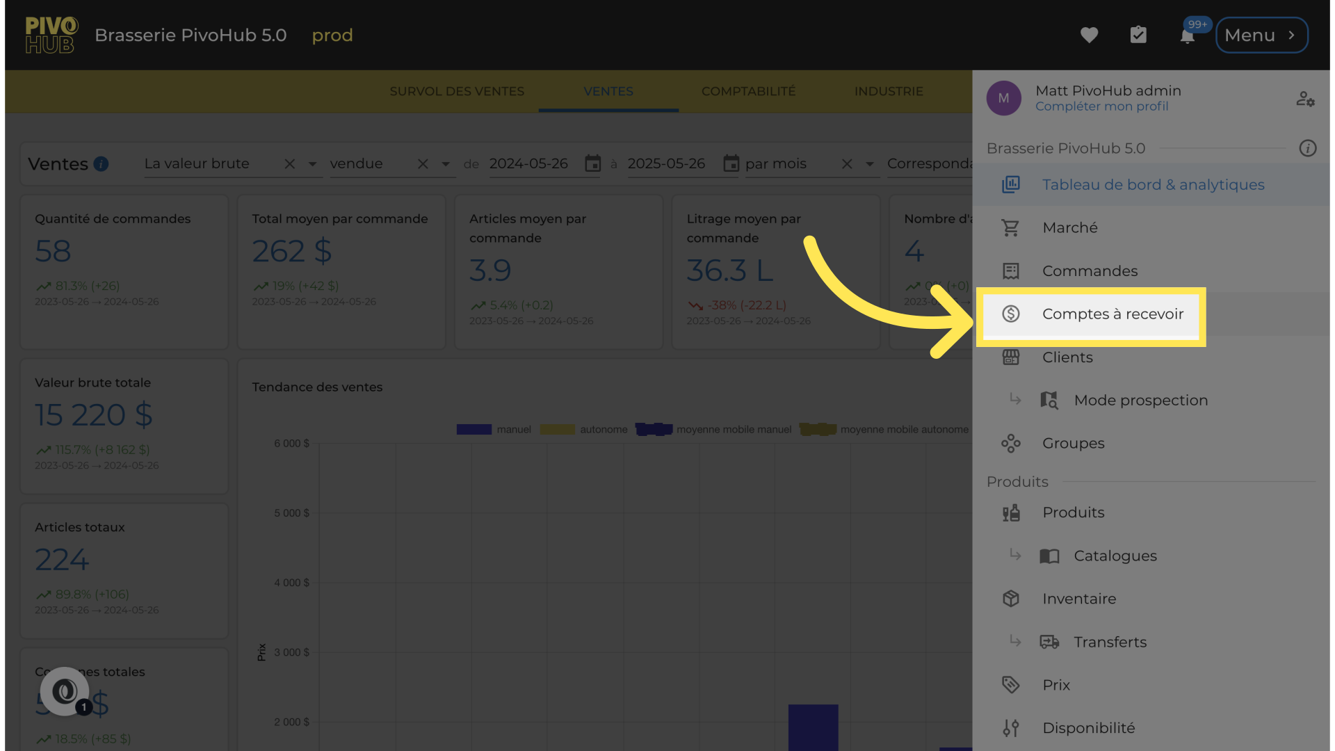Viewport: 1335px width, 751px height.
Task: Switch to the Comptabilité tab
Action: pos(748,91)
